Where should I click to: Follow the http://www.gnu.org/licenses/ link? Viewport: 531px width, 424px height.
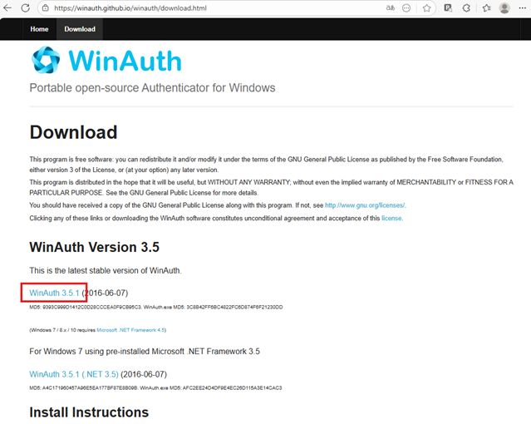click(364, 205)
